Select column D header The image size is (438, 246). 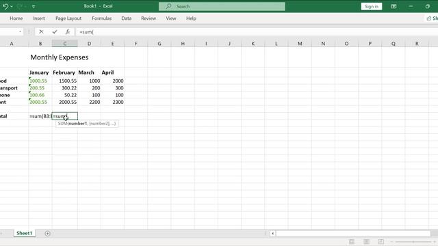pyautogui.click(x=89, y=44)
